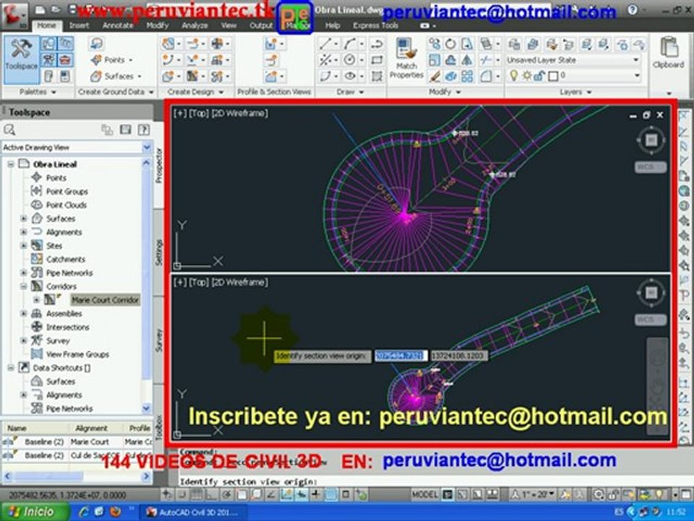Viewport: 694px width, 521px height.
Task: Click the section view origin X coordinate field
Action: [400, 356]
